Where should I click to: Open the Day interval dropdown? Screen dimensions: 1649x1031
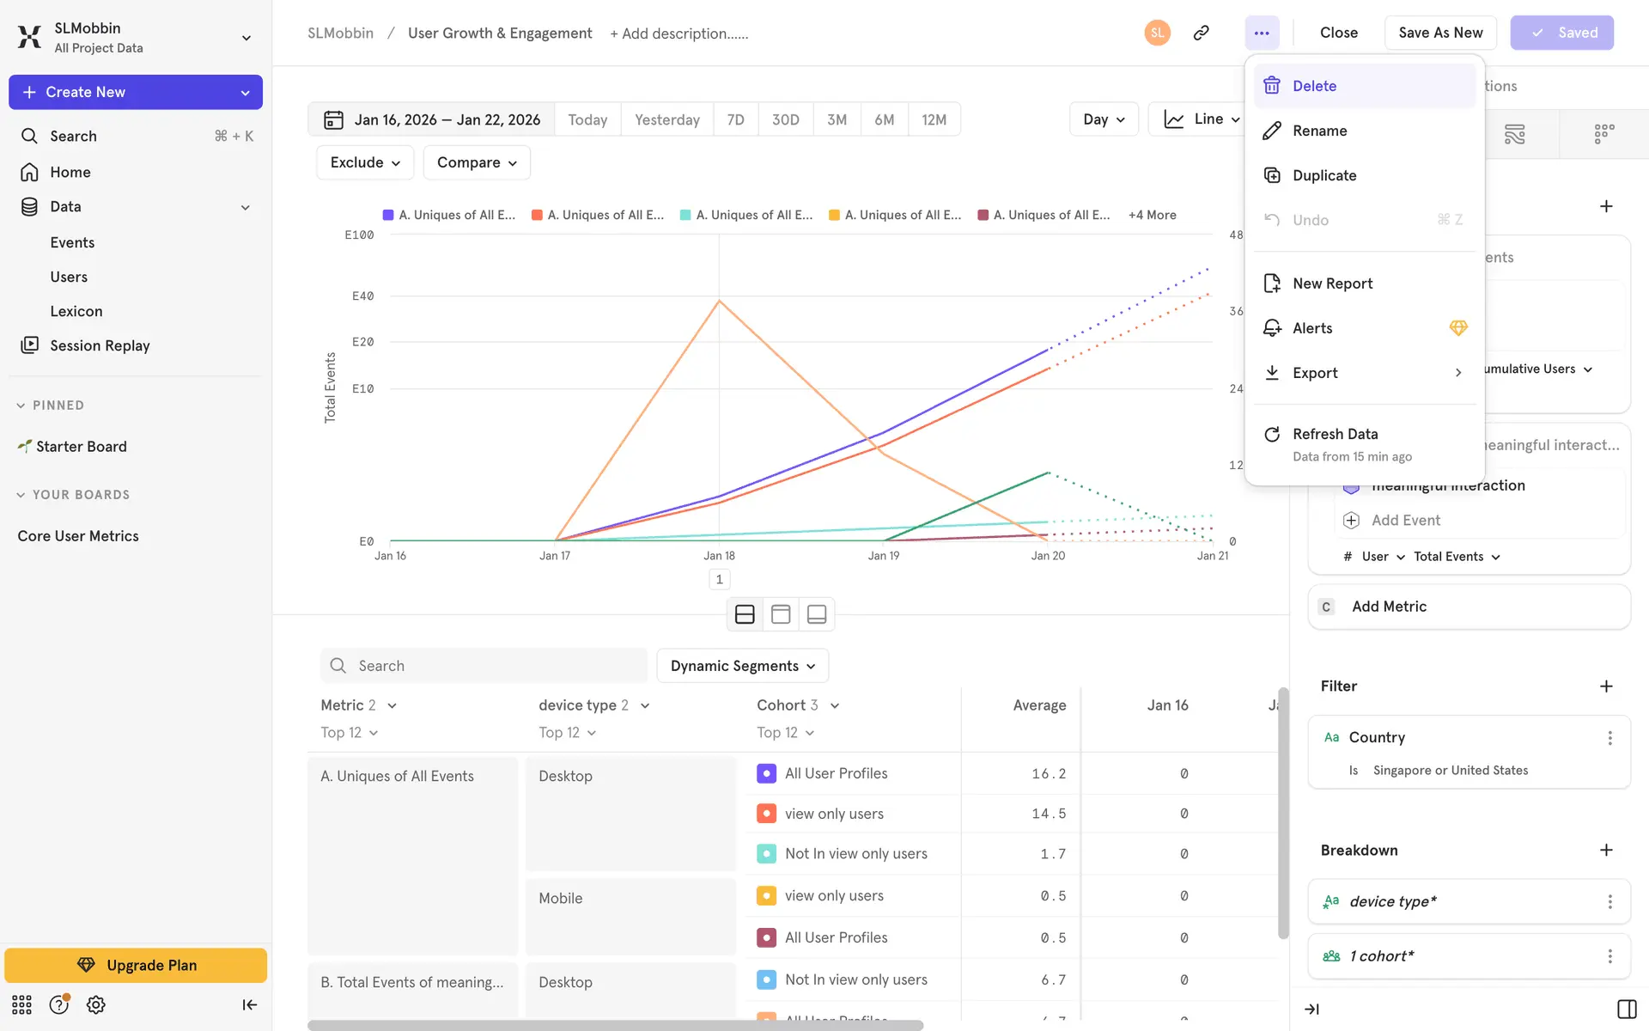click(1103, 119)
